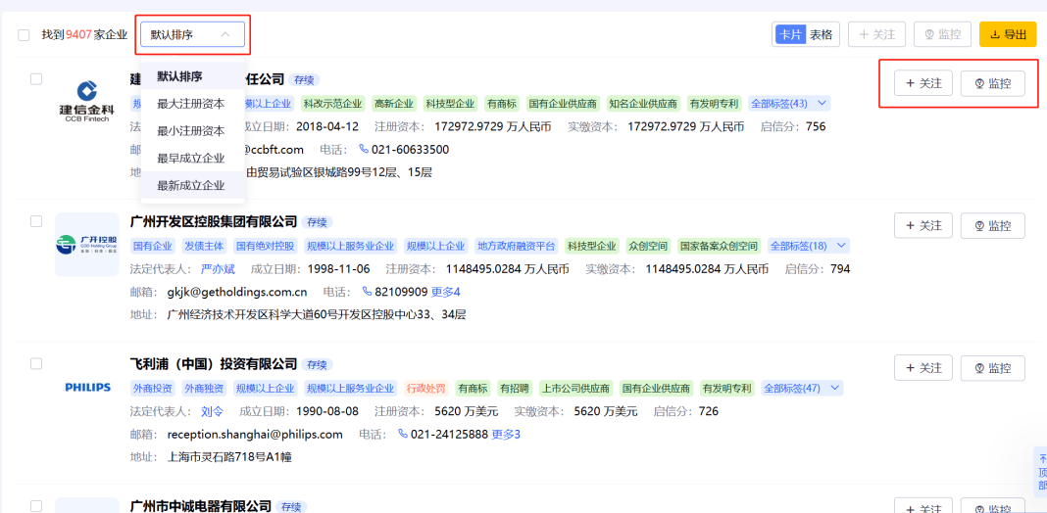Expand 全部标签(43) tag list
Image resolution: width=1047 pixels, height=513 pixels.
(789, 104)
